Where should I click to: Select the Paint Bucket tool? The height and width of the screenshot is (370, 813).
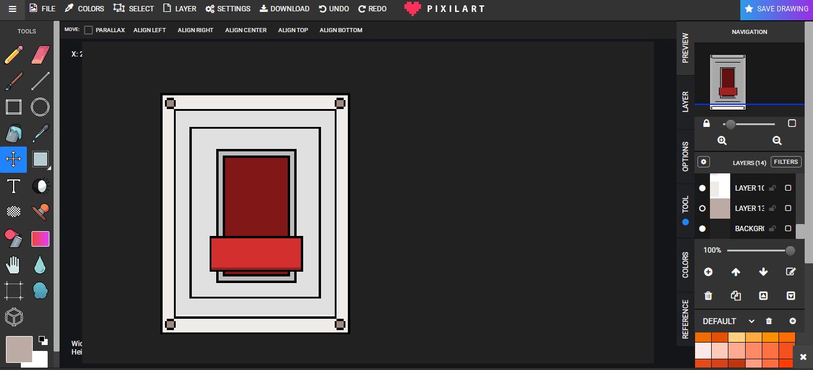point(14,133)
